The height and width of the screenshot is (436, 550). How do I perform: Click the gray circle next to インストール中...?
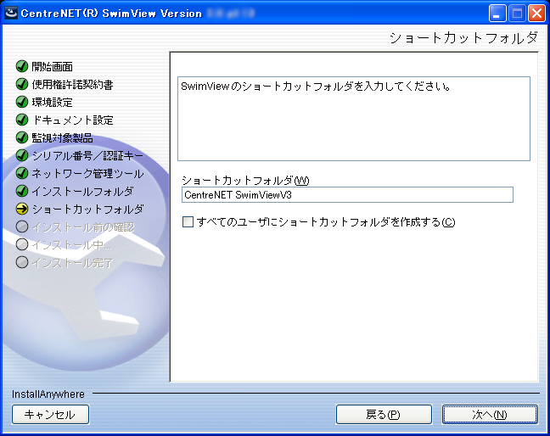pos(22,244)
